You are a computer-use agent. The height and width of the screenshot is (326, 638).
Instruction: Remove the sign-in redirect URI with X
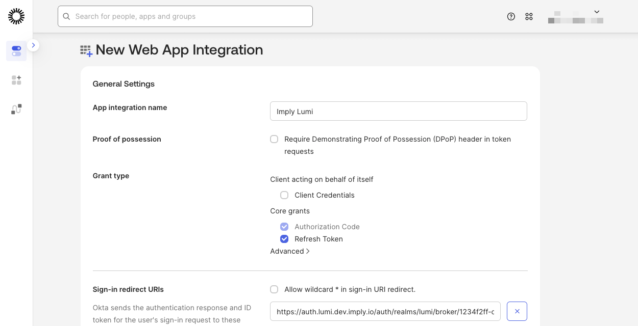pyautogui.click(x=517, y=311)
